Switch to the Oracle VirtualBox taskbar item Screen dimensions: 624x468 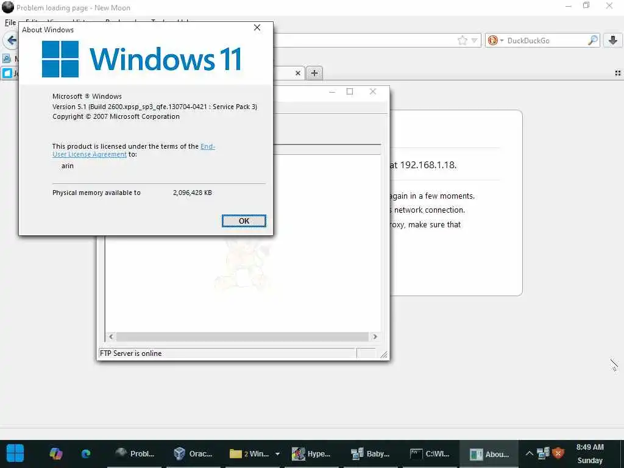click(x=193, y=453)
